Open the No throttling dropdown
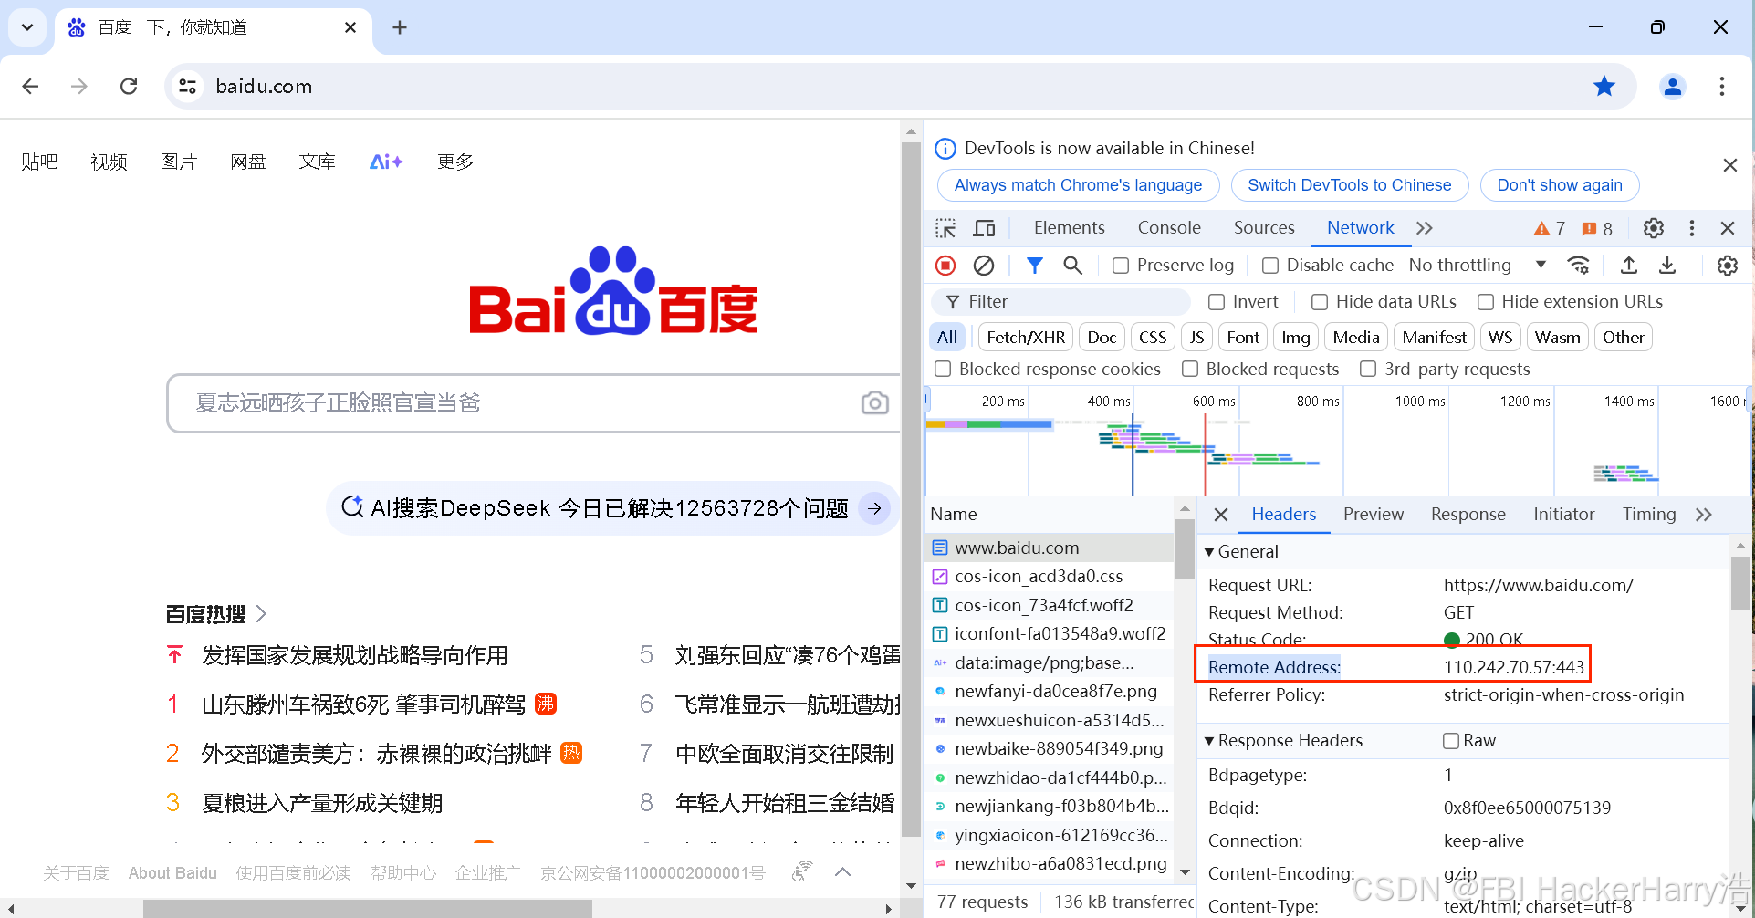 click(x=1478, y=266)
